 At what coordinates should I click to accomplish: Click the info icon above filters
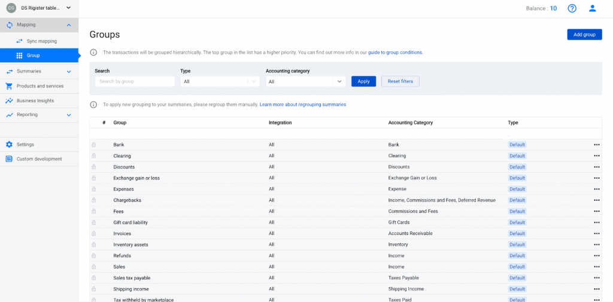tap(93, 53)
